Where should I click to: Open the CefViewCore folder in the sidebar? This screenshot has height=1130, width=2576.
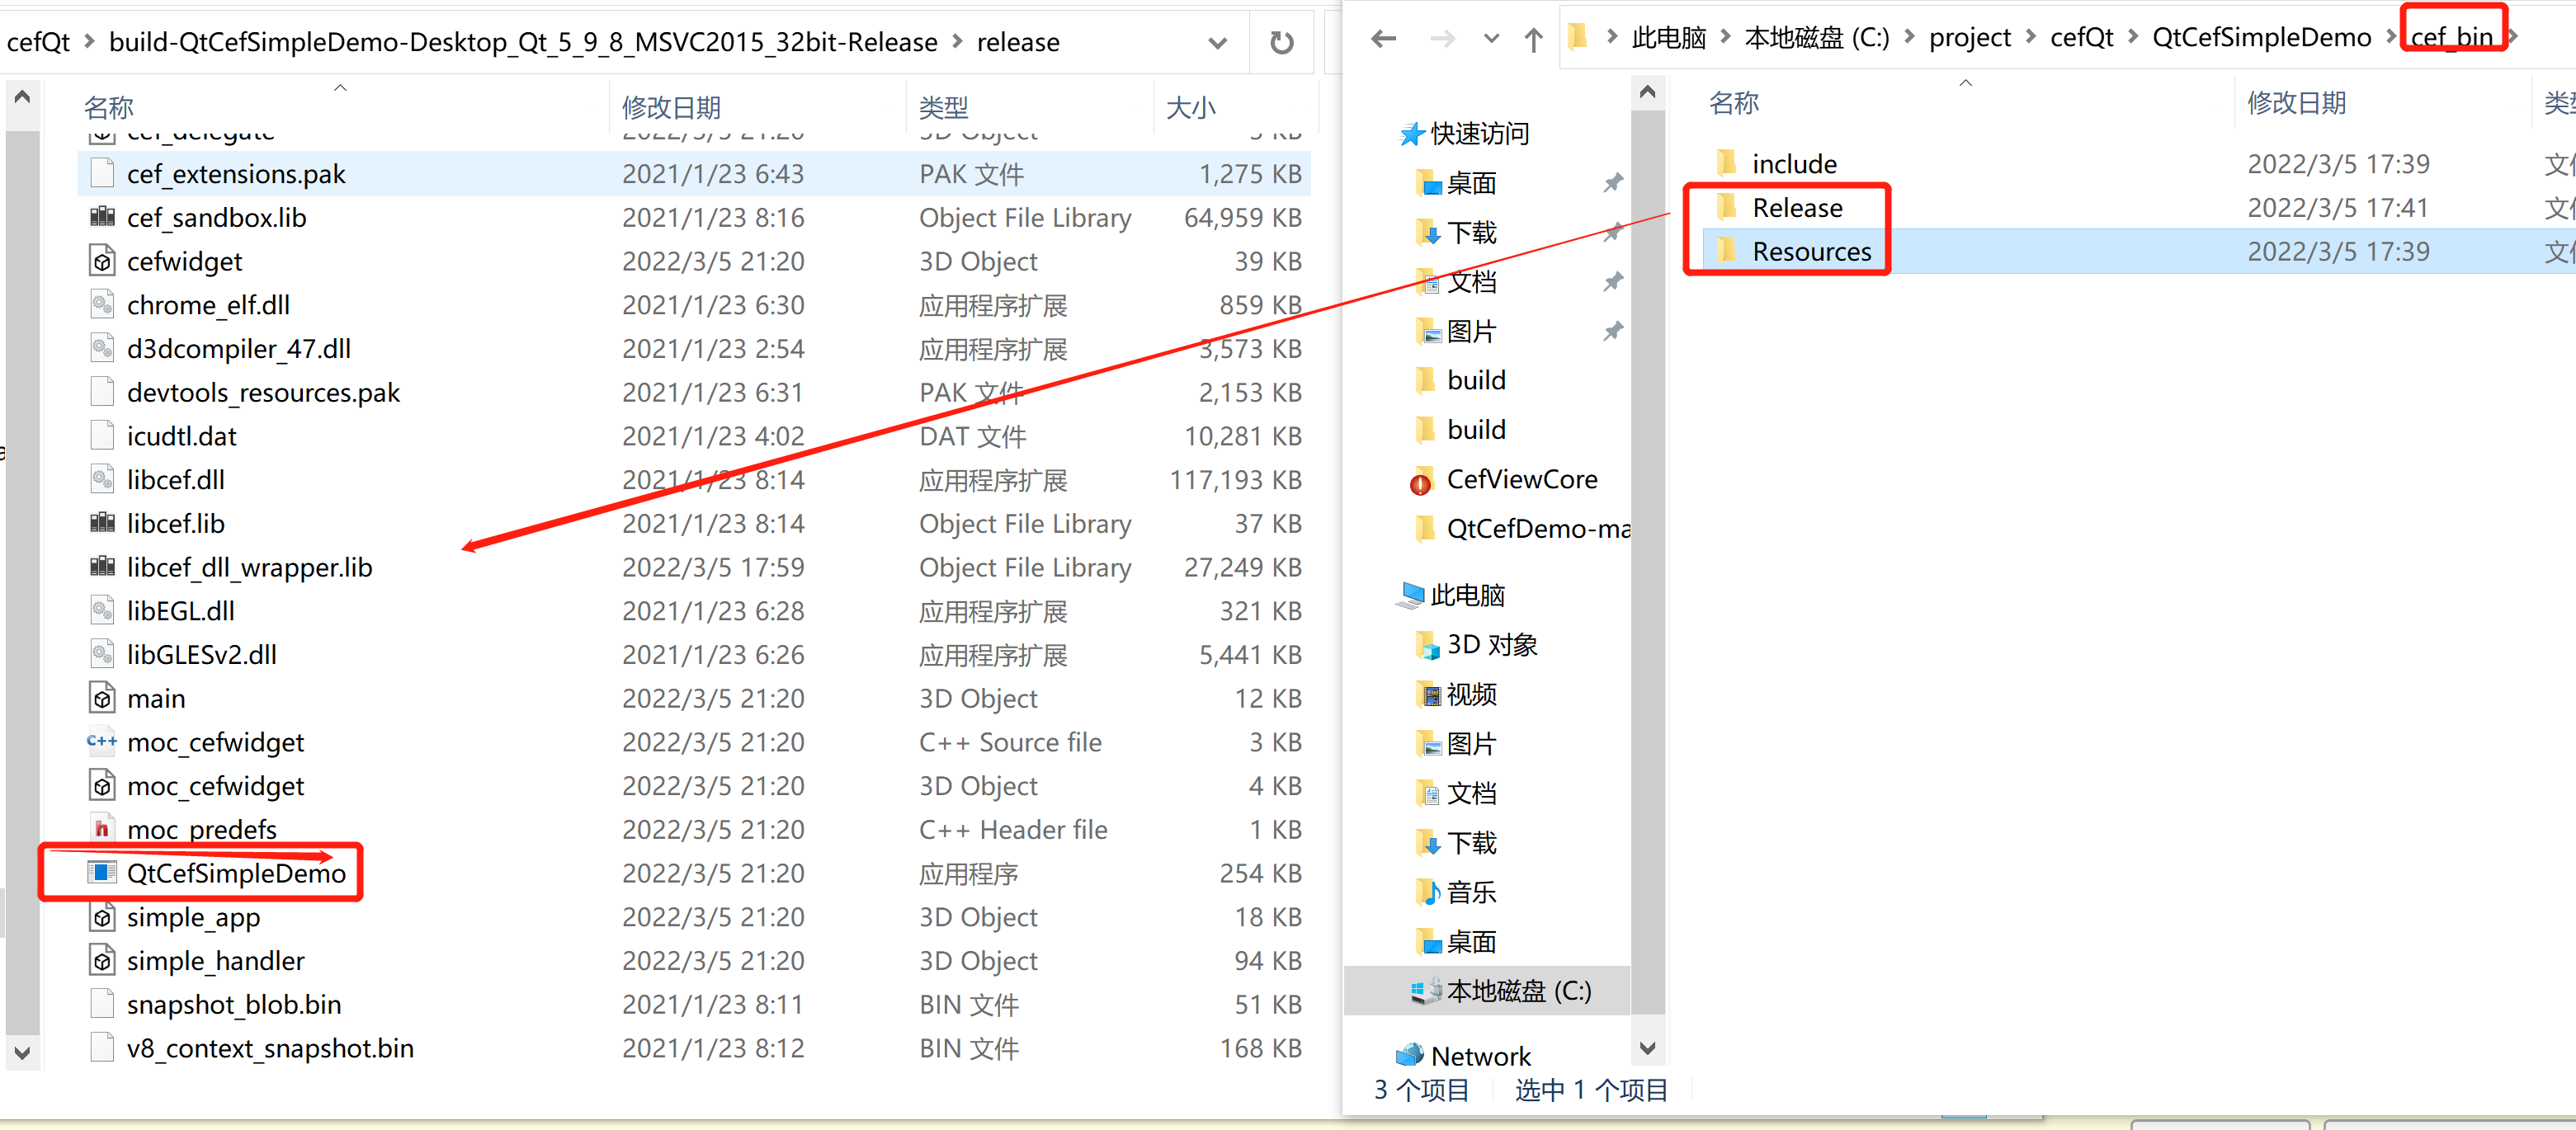tap(1521, 479)
